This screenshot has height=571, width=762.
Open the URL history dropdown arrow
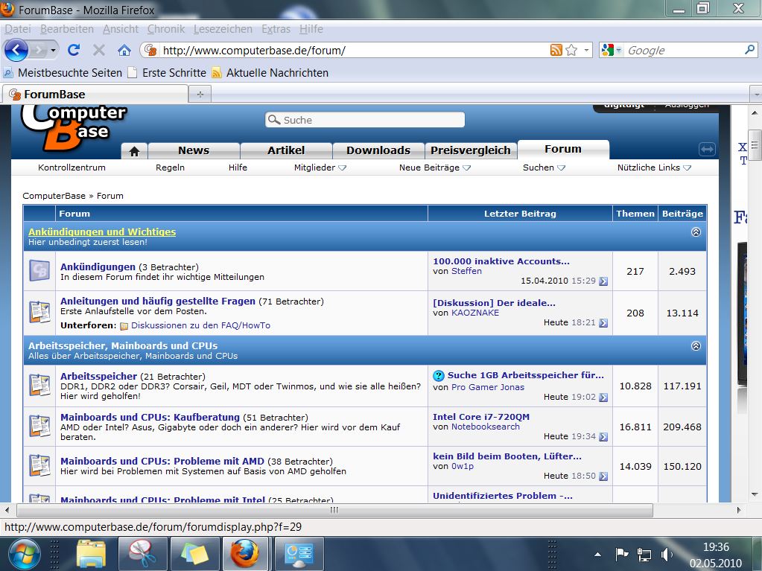tap(586, 50)
